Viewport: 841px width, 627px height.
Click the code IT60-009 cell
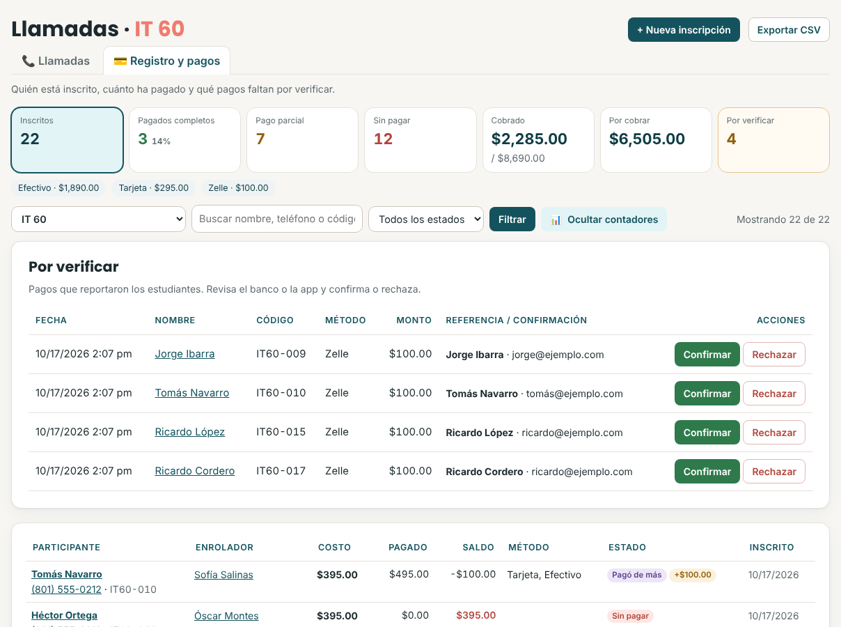tap(281, 354)
